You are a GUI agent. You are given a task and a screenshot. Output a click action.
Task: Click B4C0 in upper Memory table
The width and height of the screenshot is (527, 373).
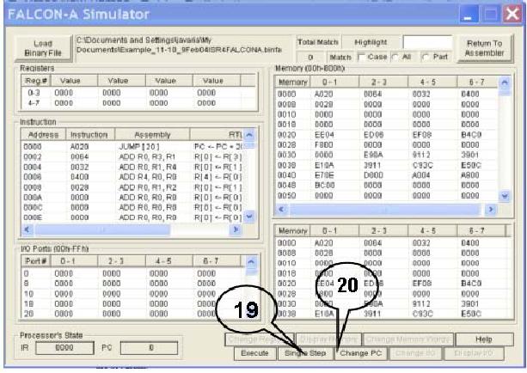tap(471, 135)
